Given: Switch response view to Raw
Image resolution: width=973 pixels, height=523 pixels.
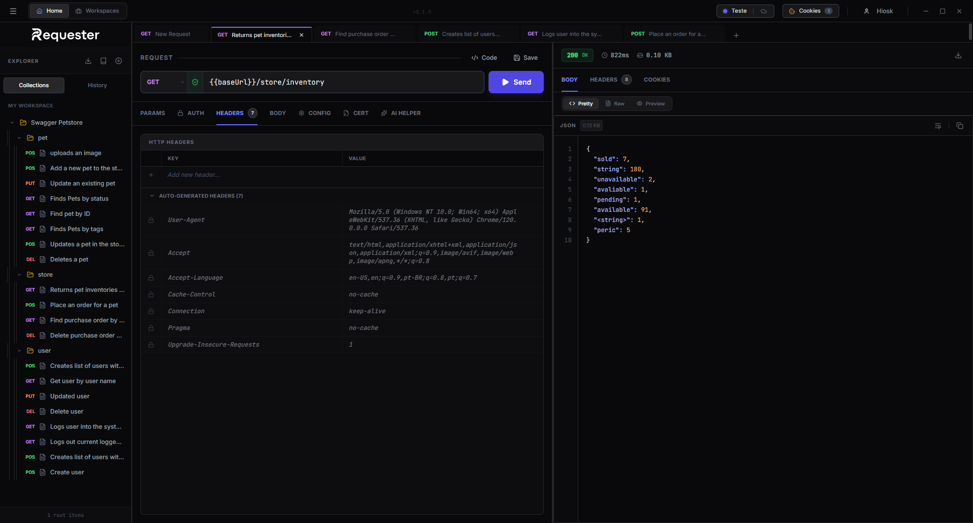Looking at the screenshot, I should point(615,104).
